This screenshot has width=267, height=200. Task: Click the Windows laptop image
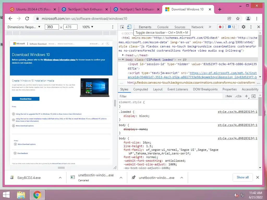click(x=95, y=87)
